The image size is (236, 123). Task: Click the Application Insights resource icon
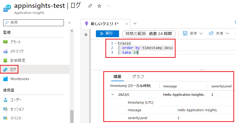[7, 8]
